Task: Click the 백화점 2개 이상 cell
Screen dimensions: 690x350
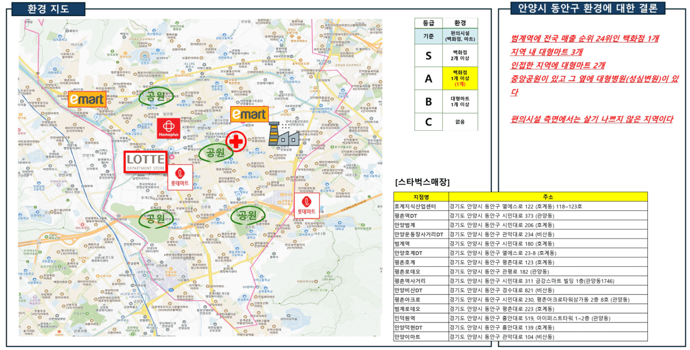Action: (460, 55)
